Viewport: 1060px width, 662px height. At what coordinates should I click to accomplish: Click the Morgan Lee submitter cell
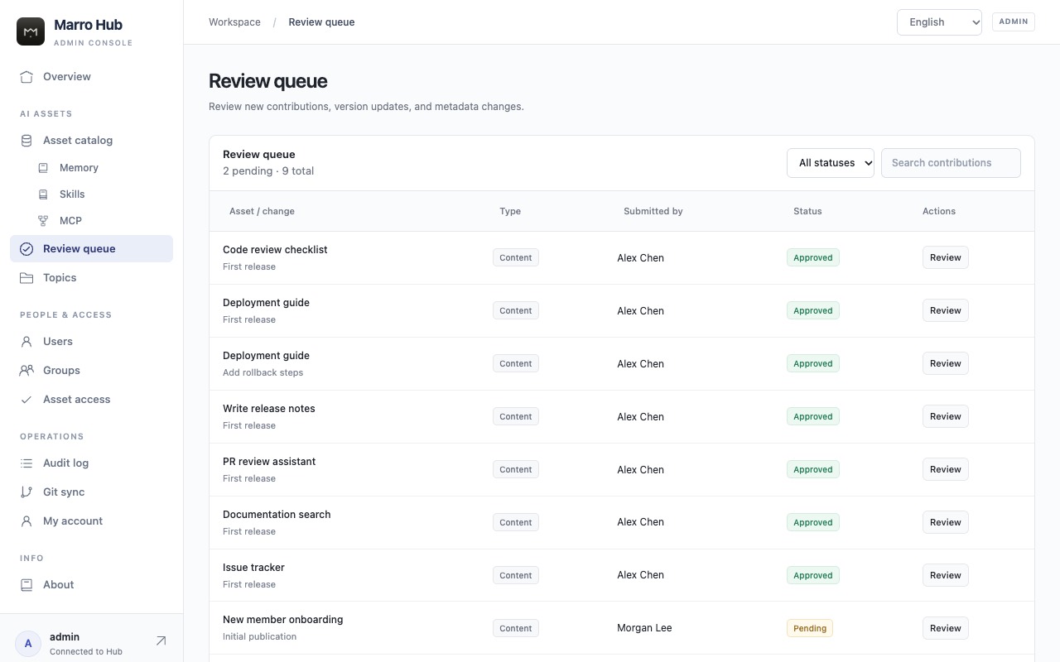pyautogui.click(x=644, y=628)
